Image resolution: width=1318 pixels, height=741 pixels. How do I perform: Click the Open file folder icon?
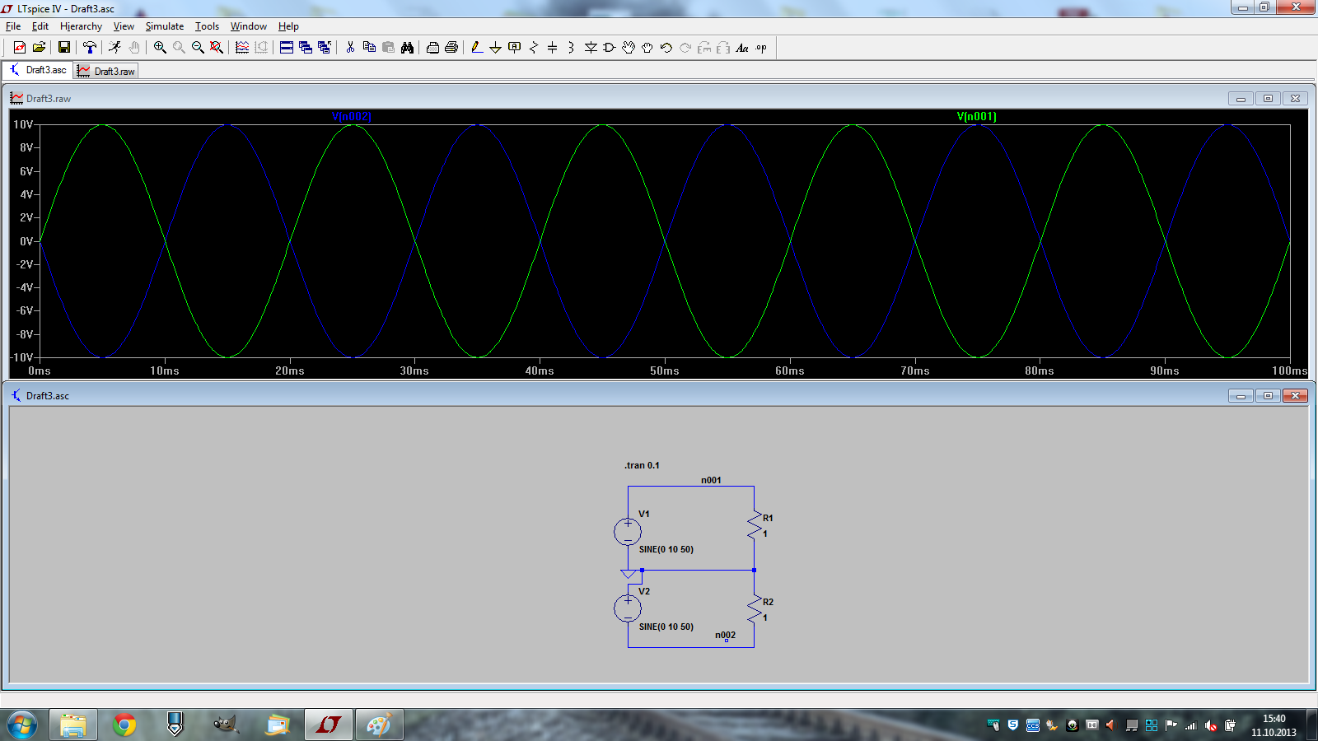pos(39,48)
